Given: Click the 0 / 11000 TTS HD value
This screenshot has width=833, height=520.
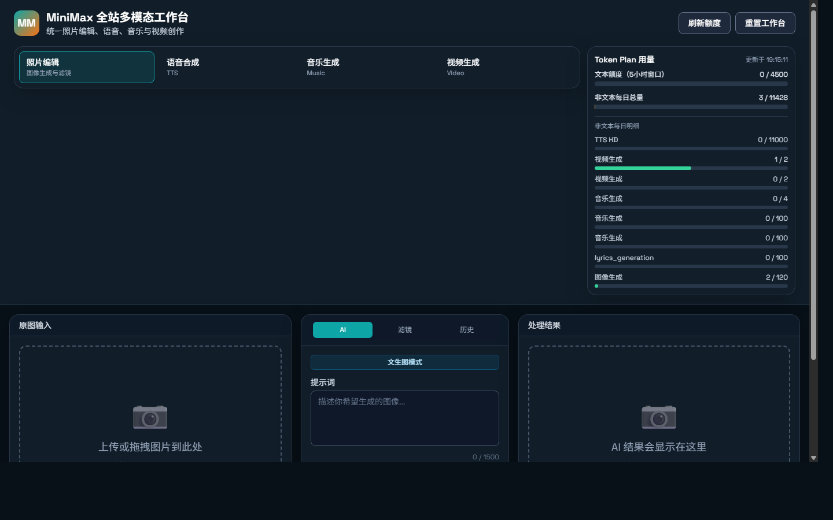Looking at the screenshot, I should coord(773,140).
